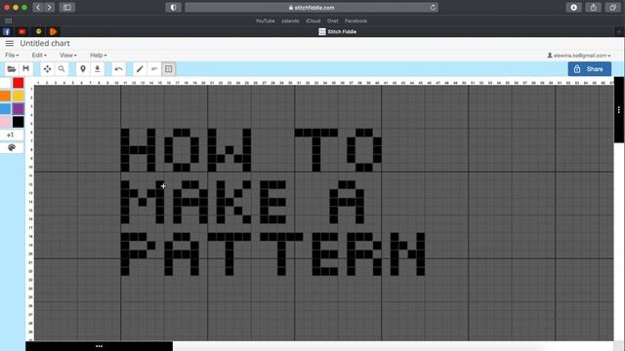Open the Facebook pinned tab
This screenshot has width=625, height=351.
(x=7, y=32)
